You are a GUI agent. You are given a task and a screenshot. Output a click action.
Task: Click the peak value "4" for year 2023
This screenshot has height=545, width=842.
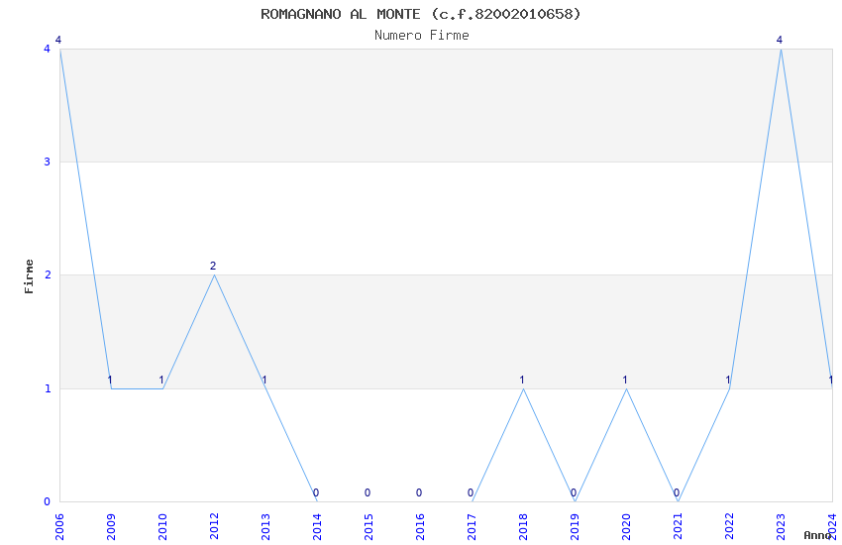(x=780, y=40)
